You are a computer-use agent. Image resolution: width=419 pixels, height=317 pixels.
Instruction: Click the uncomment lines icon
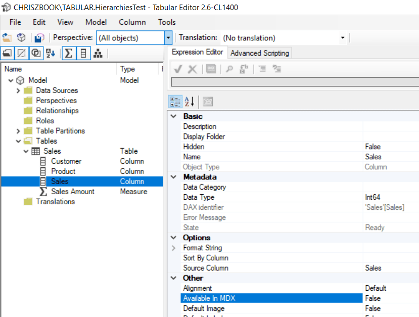[276, 69]
